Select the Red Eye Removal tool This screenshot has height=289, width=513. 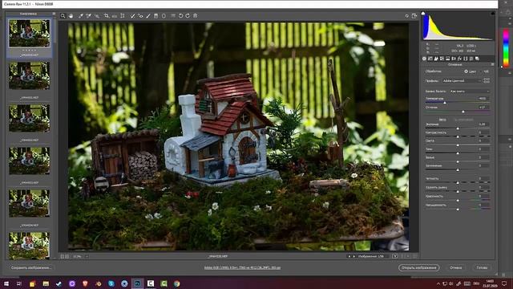(140, 16)
